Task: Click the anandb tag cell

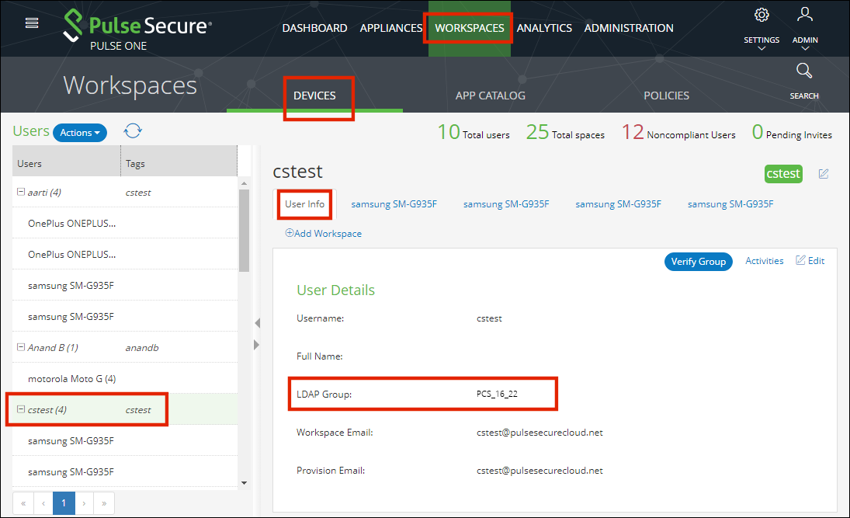Action: pos(142,348)
